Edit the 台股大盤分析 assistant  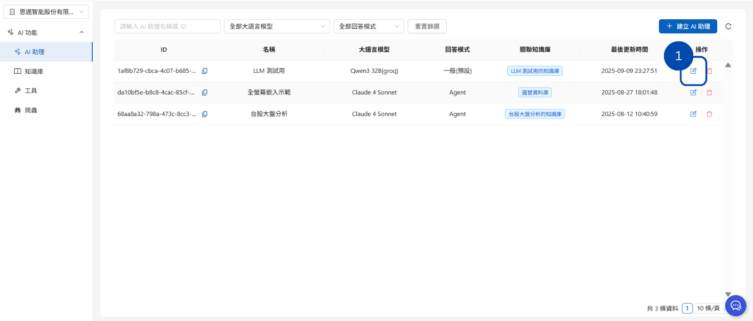pyautogui.click(x=693, y=114)
